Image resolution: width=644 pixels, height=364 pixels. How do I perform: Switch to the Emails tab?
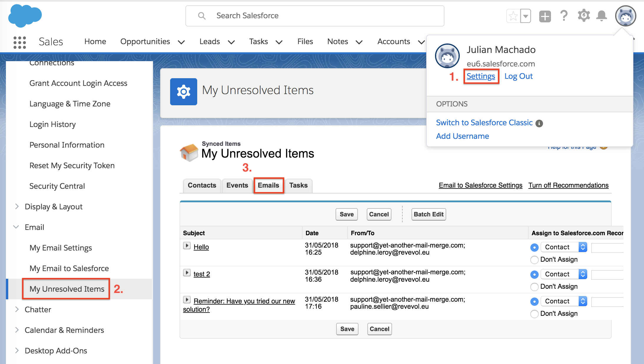[268, 185]
